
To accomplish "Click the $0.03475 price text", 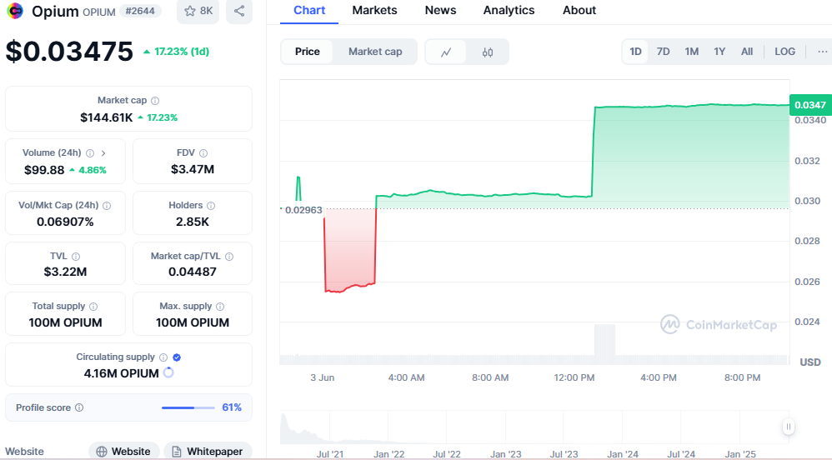I will click(x=69, y=52).
